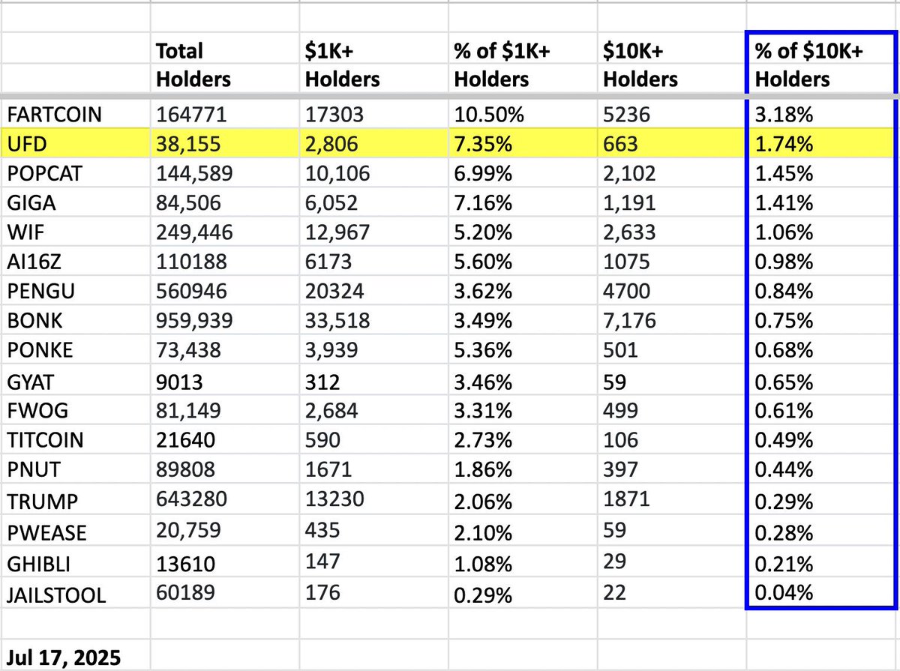The height and width of the screenshot is (671, 900).
Task: Click POPCAT percentage 6.99%
Action: pos(483,174)
